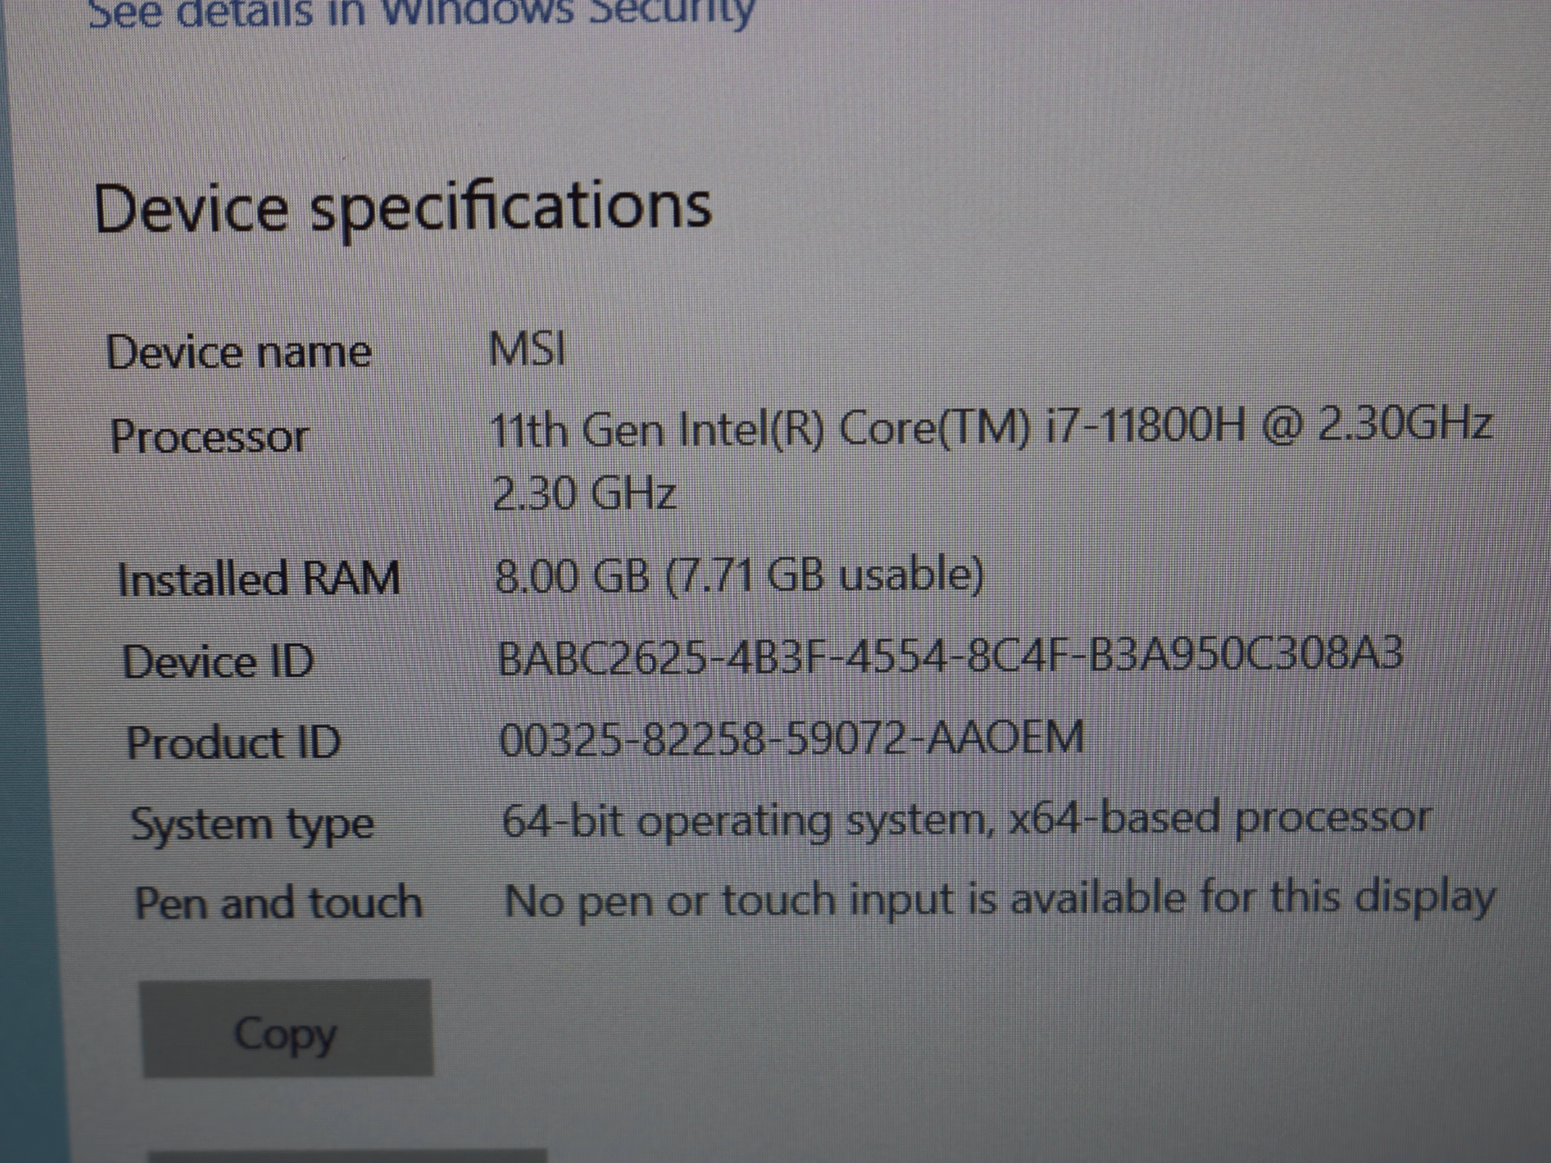Click the 'Processor' label
Image resolution: width=1551 pixels, height=1163 pixels.
point(209,437)
